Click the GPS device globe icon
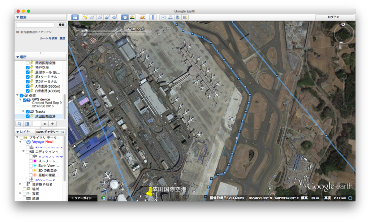The width and height of the screenshot is (370, 222). (29, 100)
